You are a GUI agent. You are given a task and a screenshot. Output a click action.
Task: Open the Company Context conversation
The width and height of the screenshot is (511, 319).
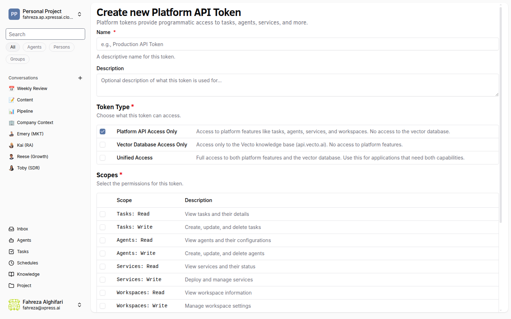tap(45, 123)
